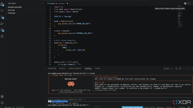This screenshot has height=108, width=193.
Task: Open the Accounts menu icon
Action: (x=2, y=96)
